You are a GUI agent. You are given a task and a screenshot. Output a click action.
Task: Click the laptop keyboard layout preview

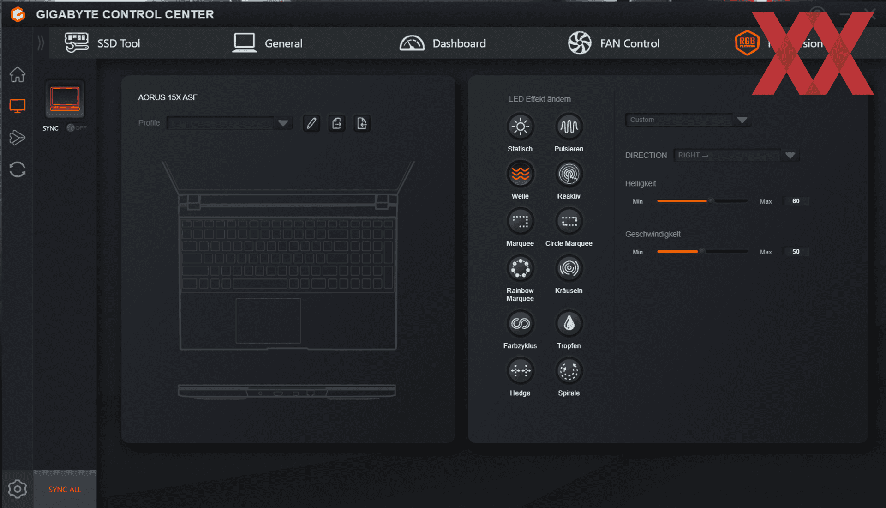(288, 255)
